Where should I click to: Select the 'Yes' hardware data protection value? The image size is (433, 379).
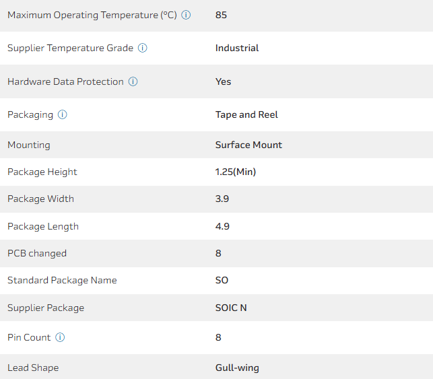pos(223,81)
